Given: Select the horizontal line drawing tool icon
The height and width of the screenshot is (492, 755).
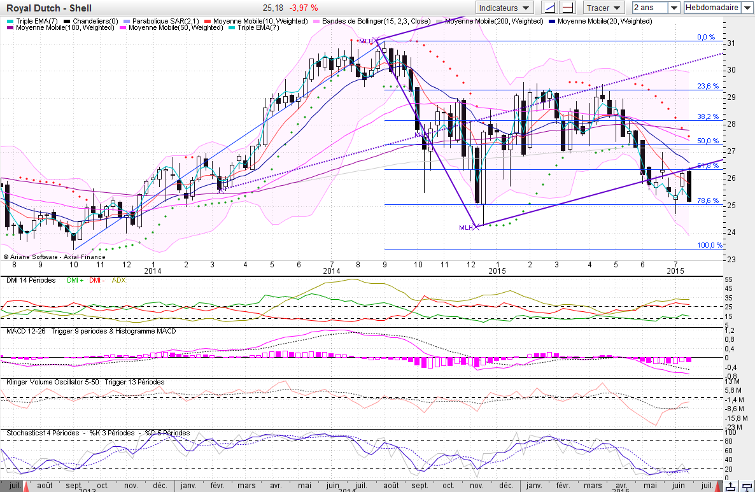Looking at the screenshot, I should 568,8.
